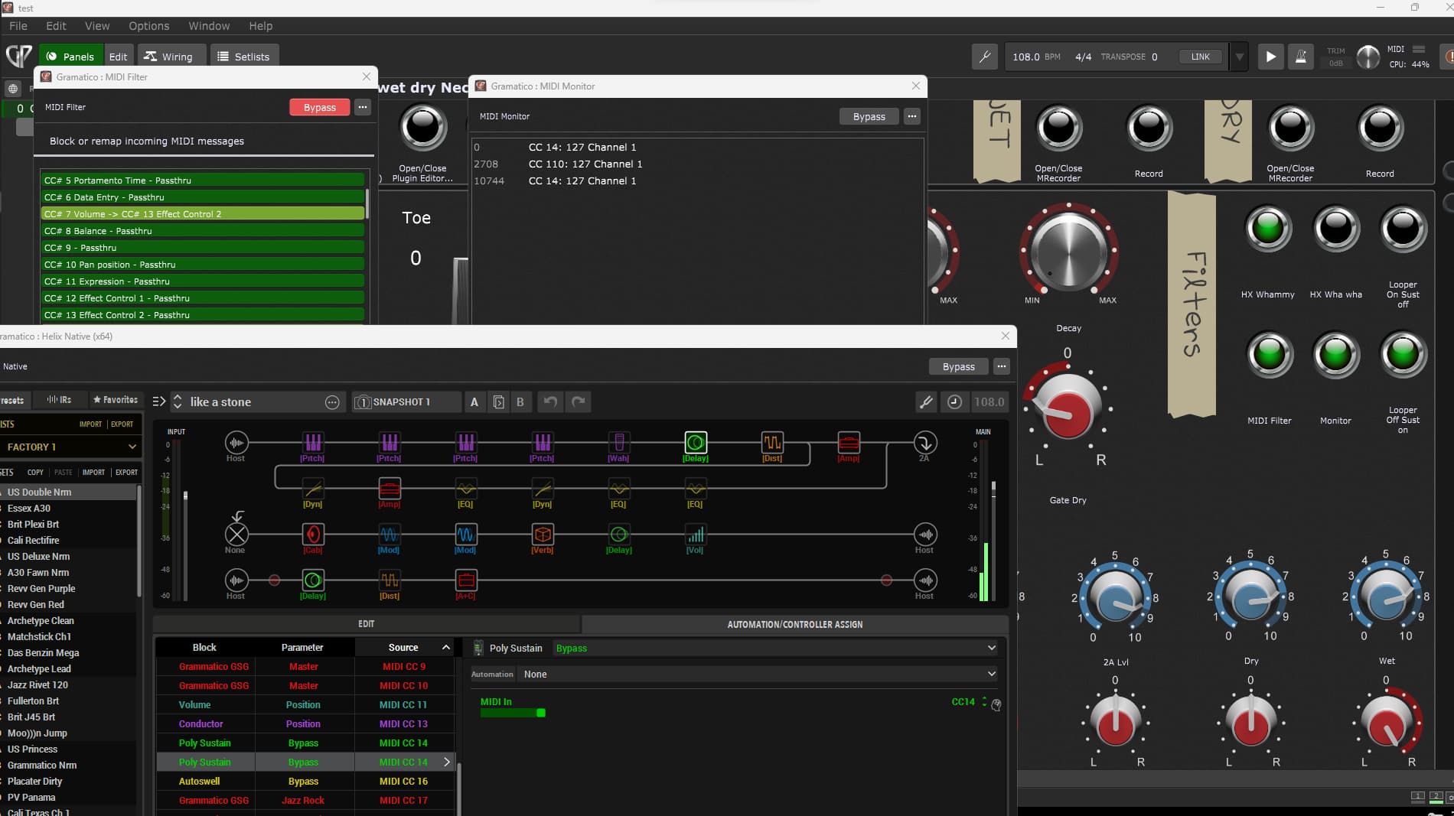Click the redo arrow in Helix toolbar
The height and width of the screenshot is (816, 1454).
[579, 402]
